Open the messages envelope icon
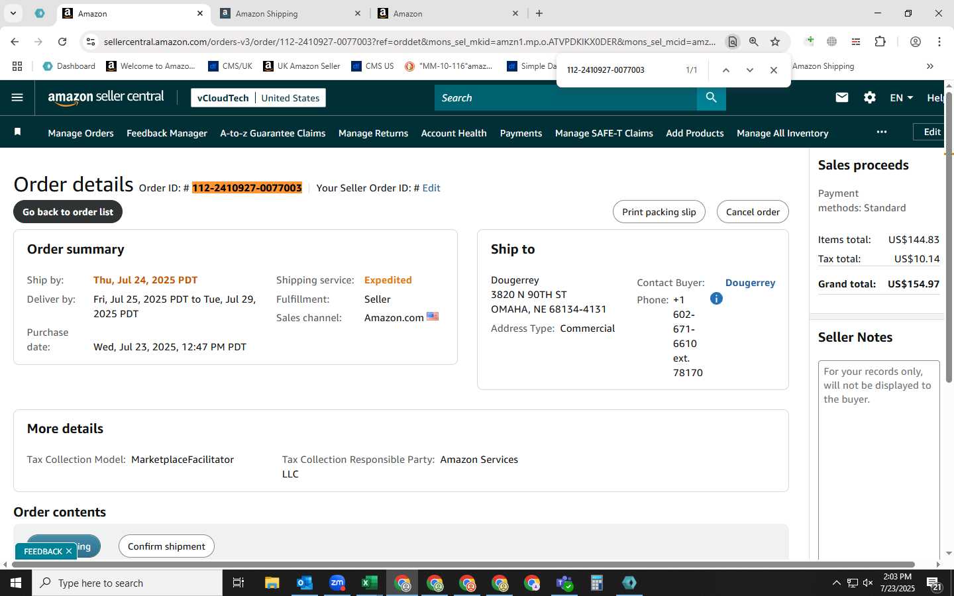 coord(842,97)
